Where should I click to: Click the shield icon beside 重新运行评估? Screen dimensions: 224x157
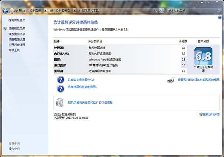(201, 114)
